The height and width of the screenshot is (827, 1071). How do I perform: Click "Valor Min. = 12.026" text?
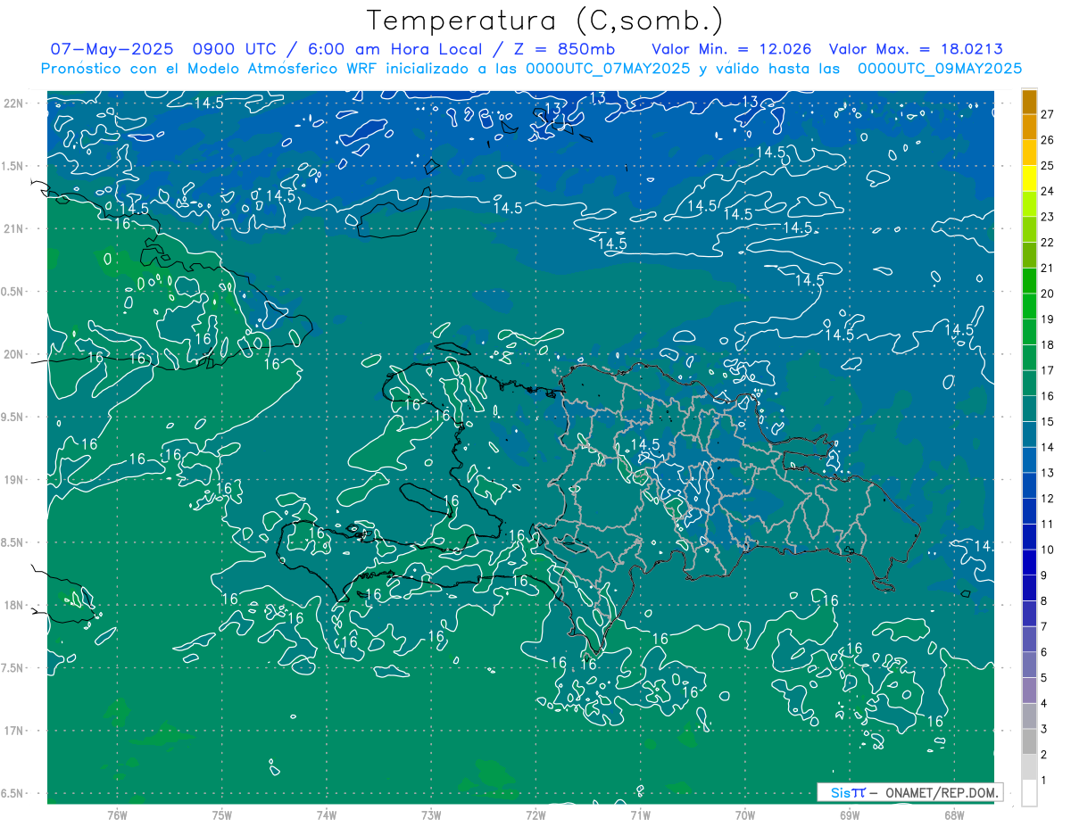click(731, 49)
